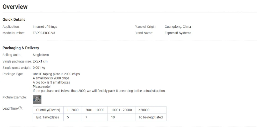Click the Overview heading

(15, 7)
